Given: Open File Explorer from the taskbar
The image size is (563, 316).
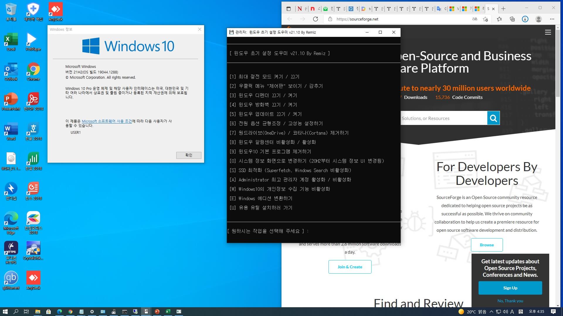Looking at the screenshot, I should pyautogui.click(x=38, y=312).
